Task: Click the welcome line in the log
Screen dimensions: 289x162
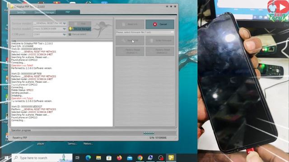Action: tap(32, 44)
